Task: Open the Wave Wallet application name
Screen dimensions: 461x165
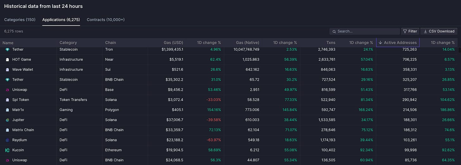Action: 23,70
